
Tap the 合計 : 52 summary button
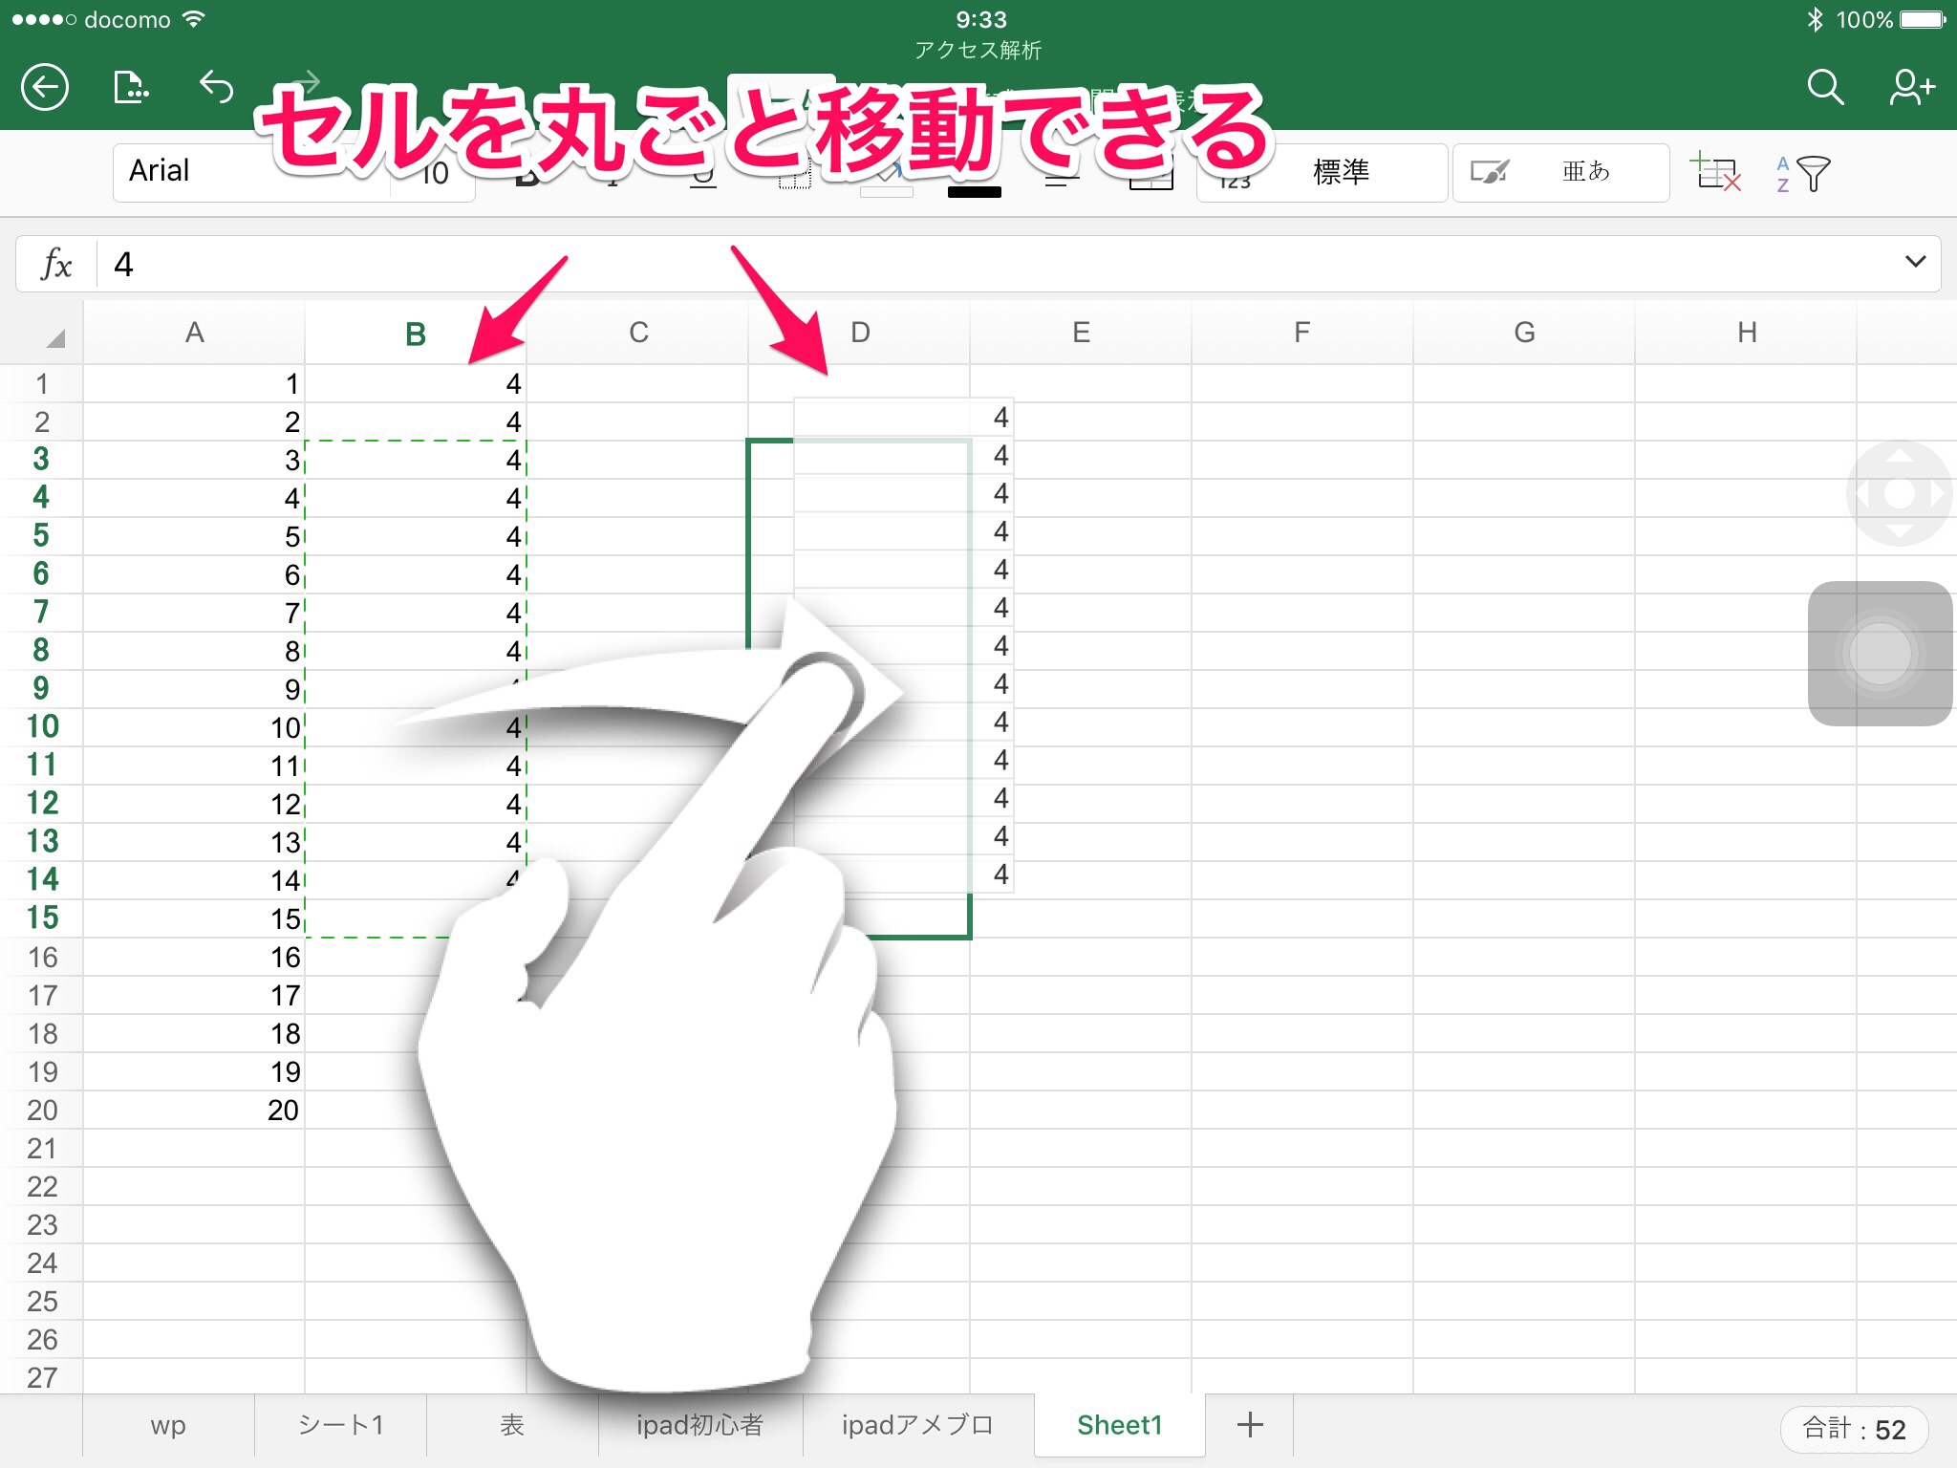[x=1853, y=1429]
